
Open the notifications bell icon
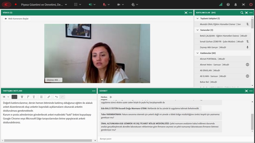coord(235,5)
